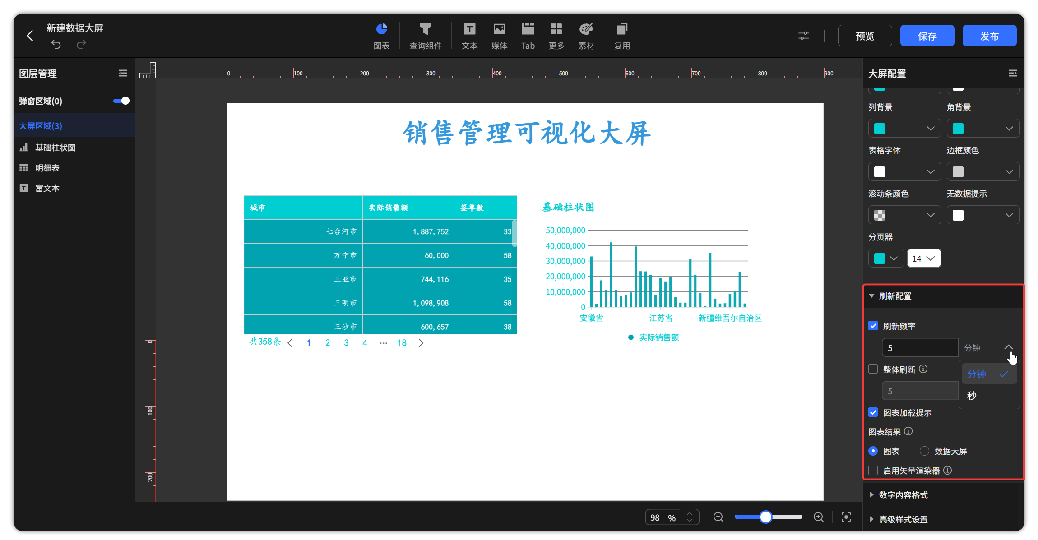
Task: Go to table page 18
Action: [402, 343]
